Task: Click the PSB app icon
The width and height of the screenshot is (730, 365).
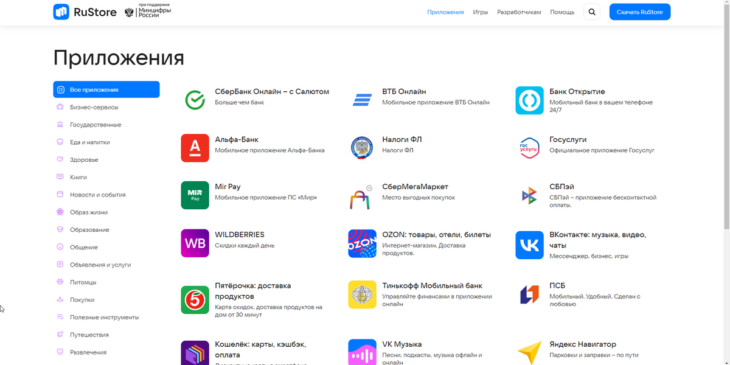Action: [x=529, y=294]
